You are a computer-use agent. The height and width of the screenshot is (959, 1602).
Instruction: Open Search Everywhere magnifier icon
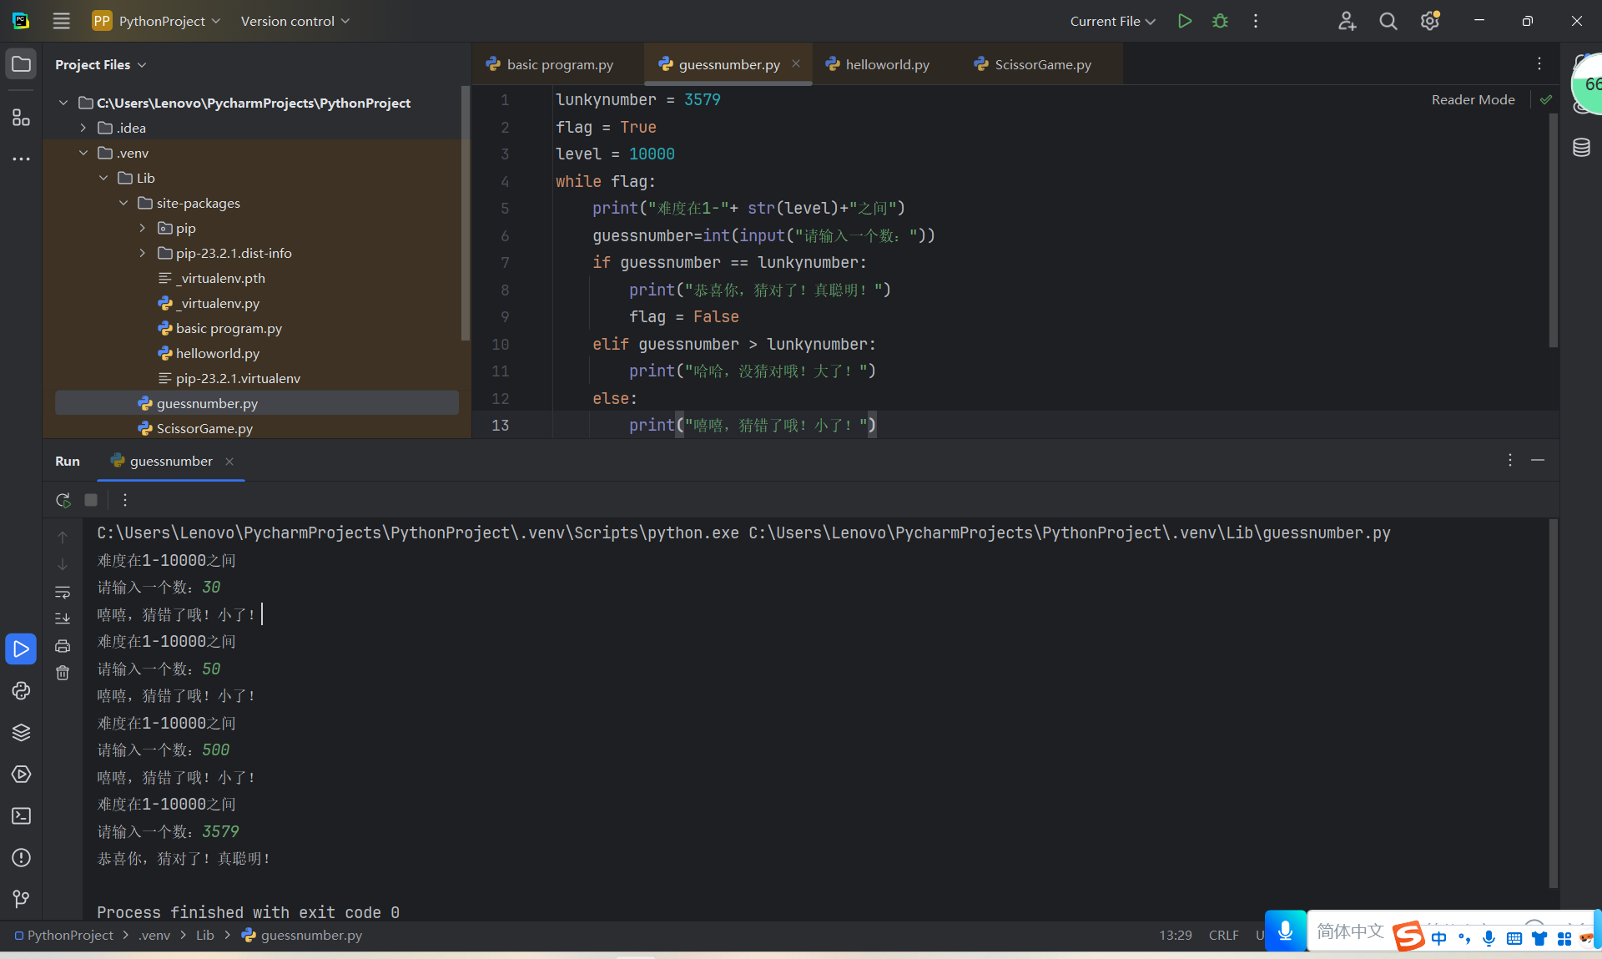tap(1388, 21)
